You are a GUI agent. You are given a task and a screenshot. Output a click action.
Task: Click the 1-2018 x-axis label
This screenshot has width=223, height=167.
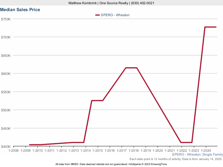click(x=134, y=151)
